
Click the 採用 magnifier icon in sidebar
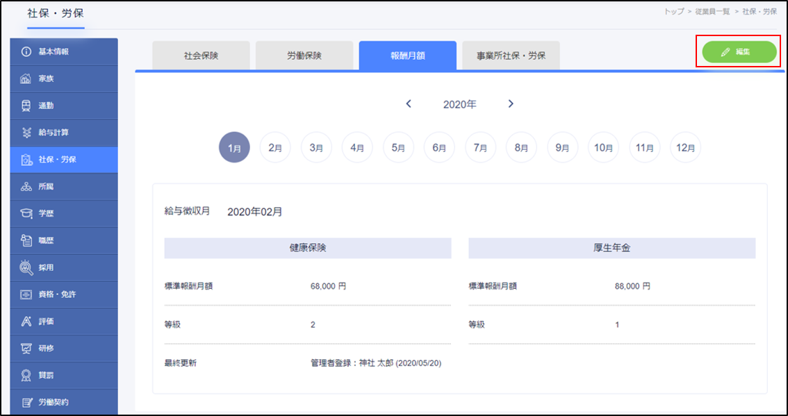[x=26, y=267]
